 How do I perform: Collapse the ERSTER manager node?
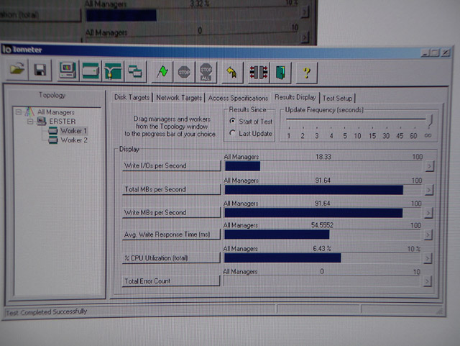pyautogui.click(x=30, y=121)
